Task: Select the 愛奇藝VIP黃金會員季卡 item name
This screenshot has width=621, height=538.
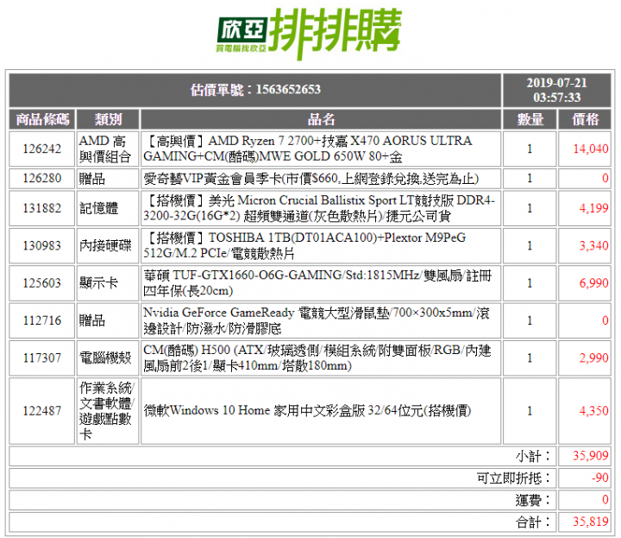Action: point(310,179)
